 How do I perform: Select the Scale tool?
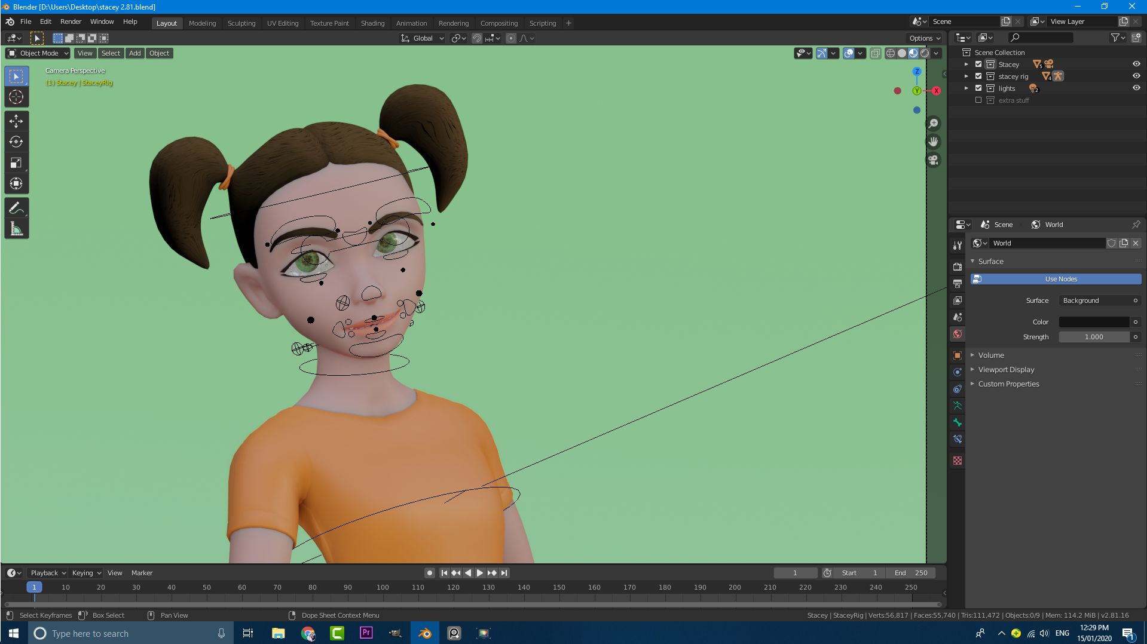point(16,162)
